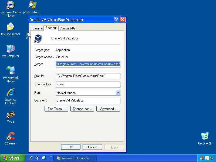Viewport: 216px width, 162px height.
Task: Expand Quick Launch overflow chevron
Action: [x=50, y=157]
